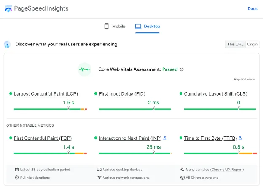This screenshot has height=189, width=263.
Task: Click the desktop laptop icon
Action: (x=138, y=27)
